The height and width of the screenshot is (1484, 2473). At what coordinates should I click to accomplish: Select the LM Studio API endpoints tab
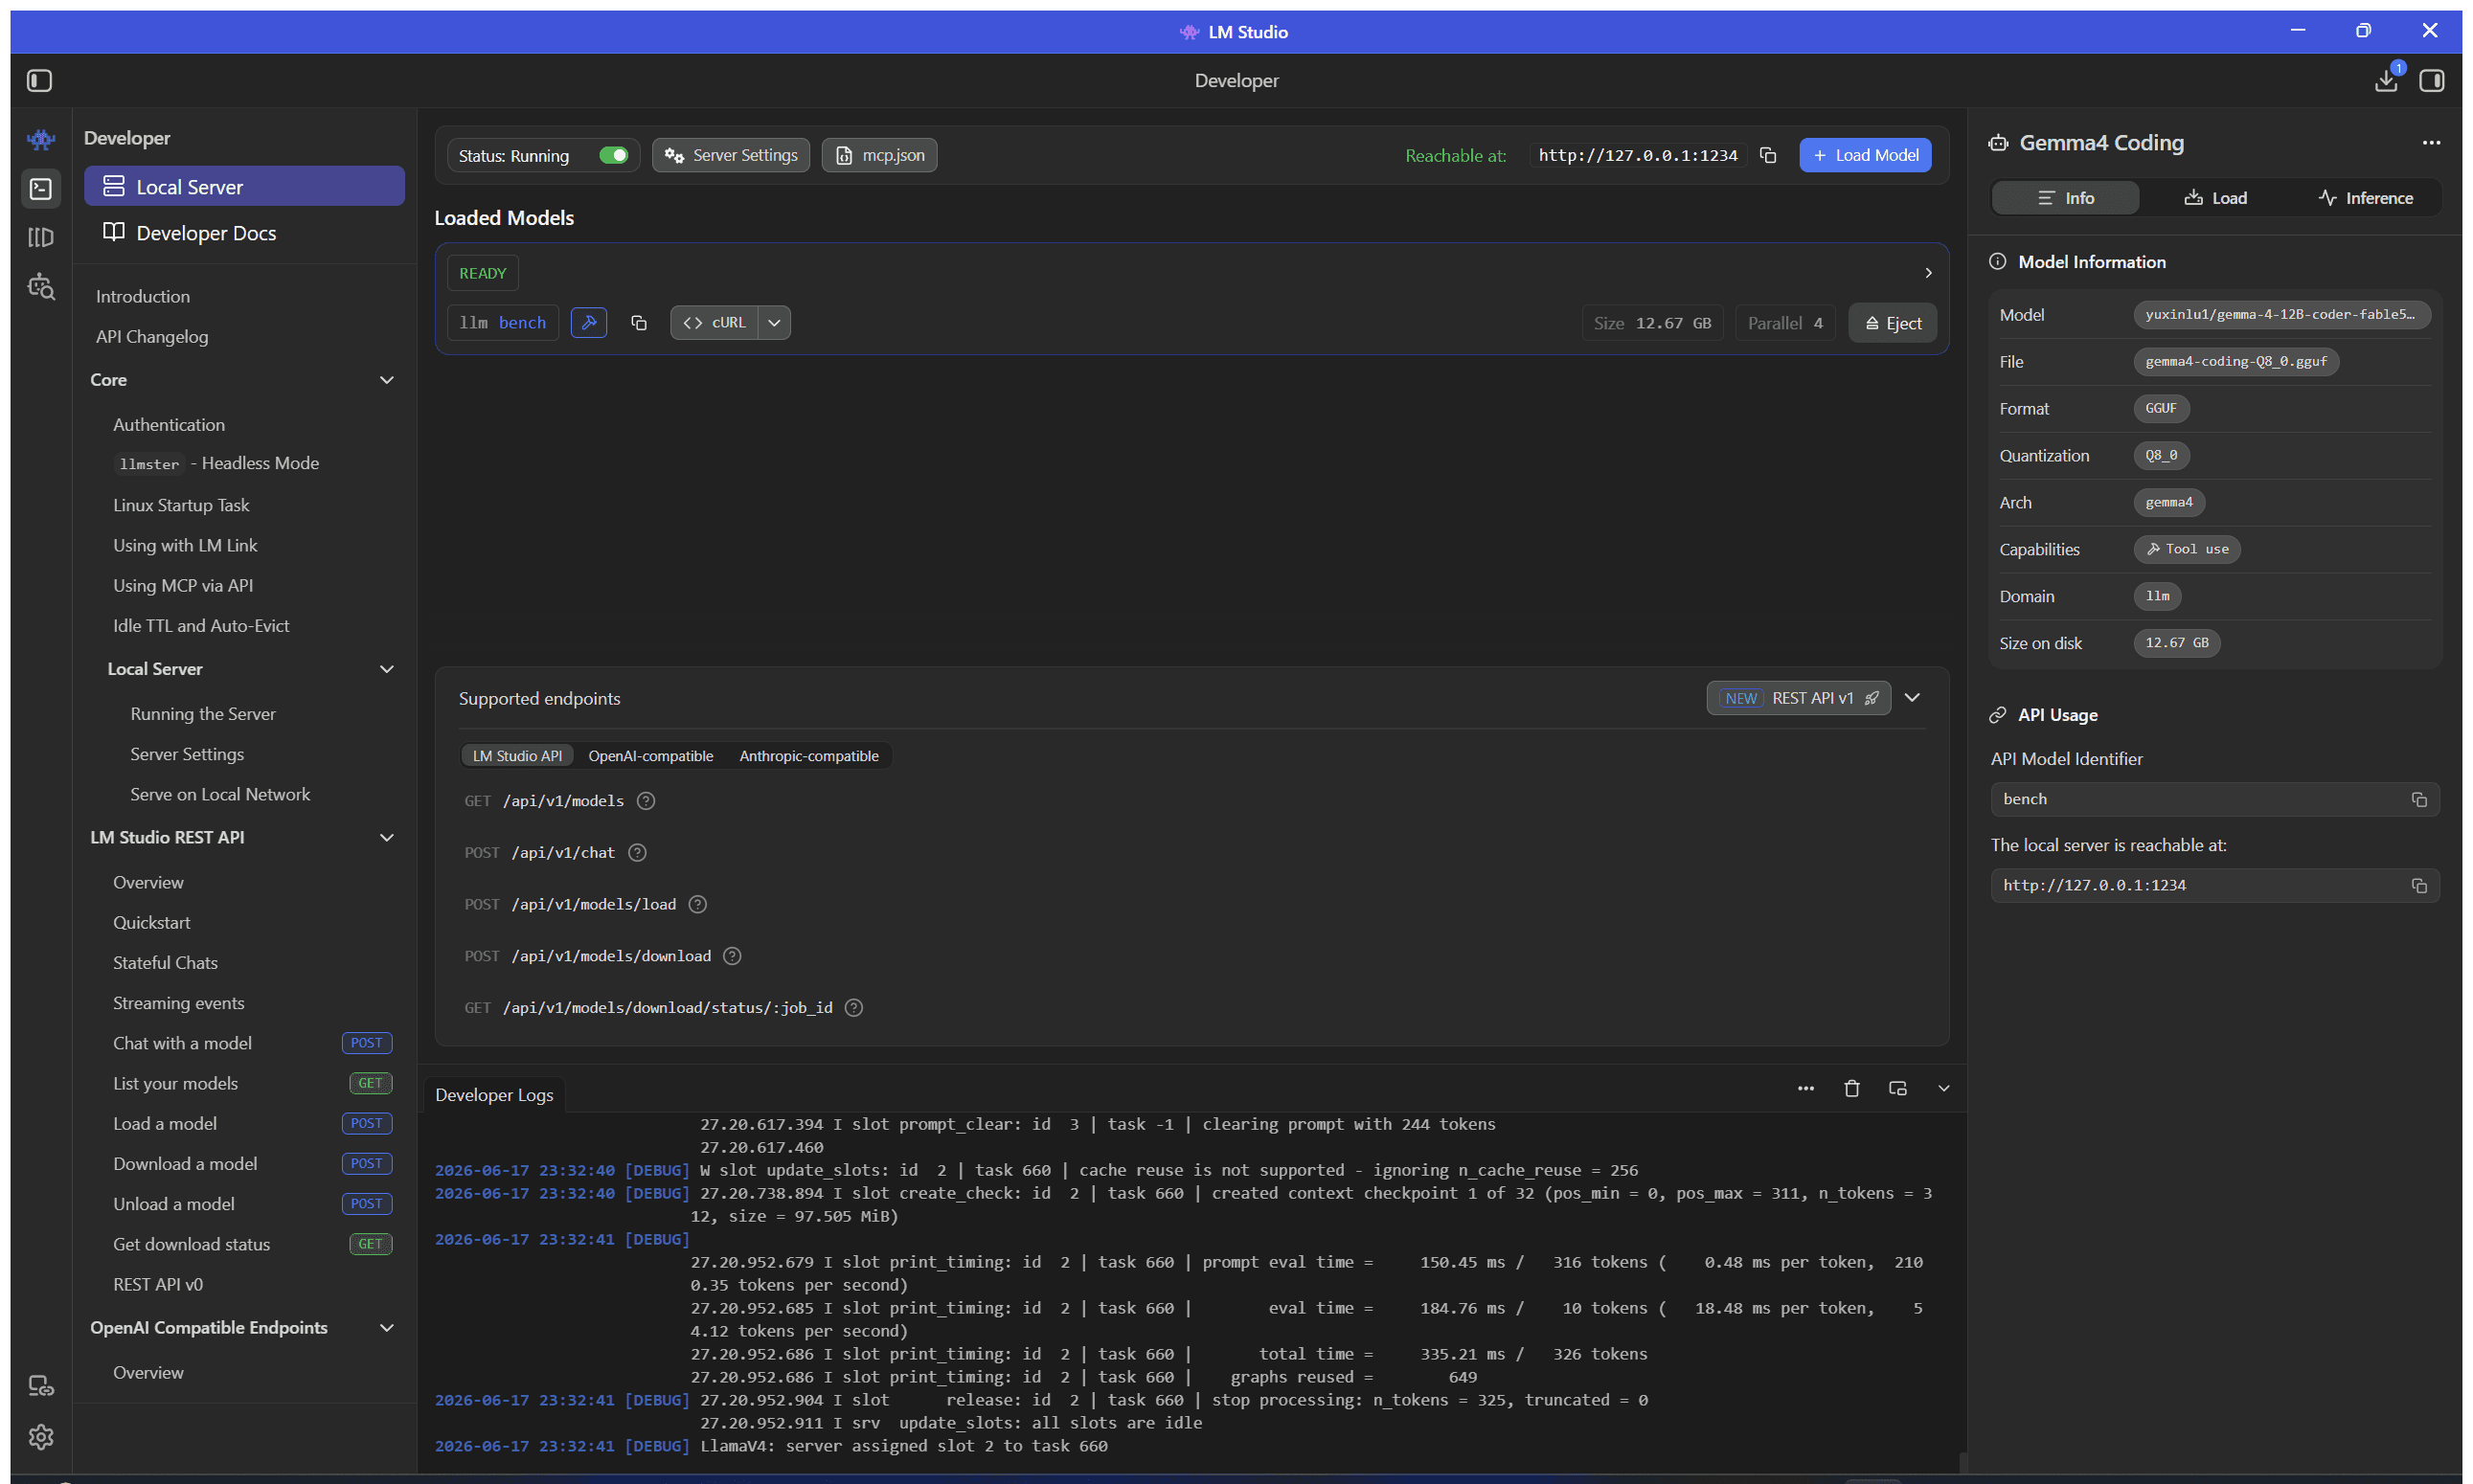[x=517, y=756]
